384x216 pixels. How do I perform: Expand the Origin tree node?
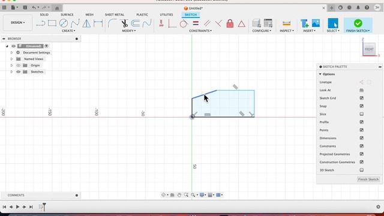coord(11,65)
